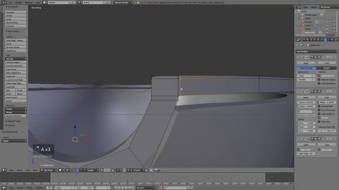Enable Flip Normals in Solidify

319,106
